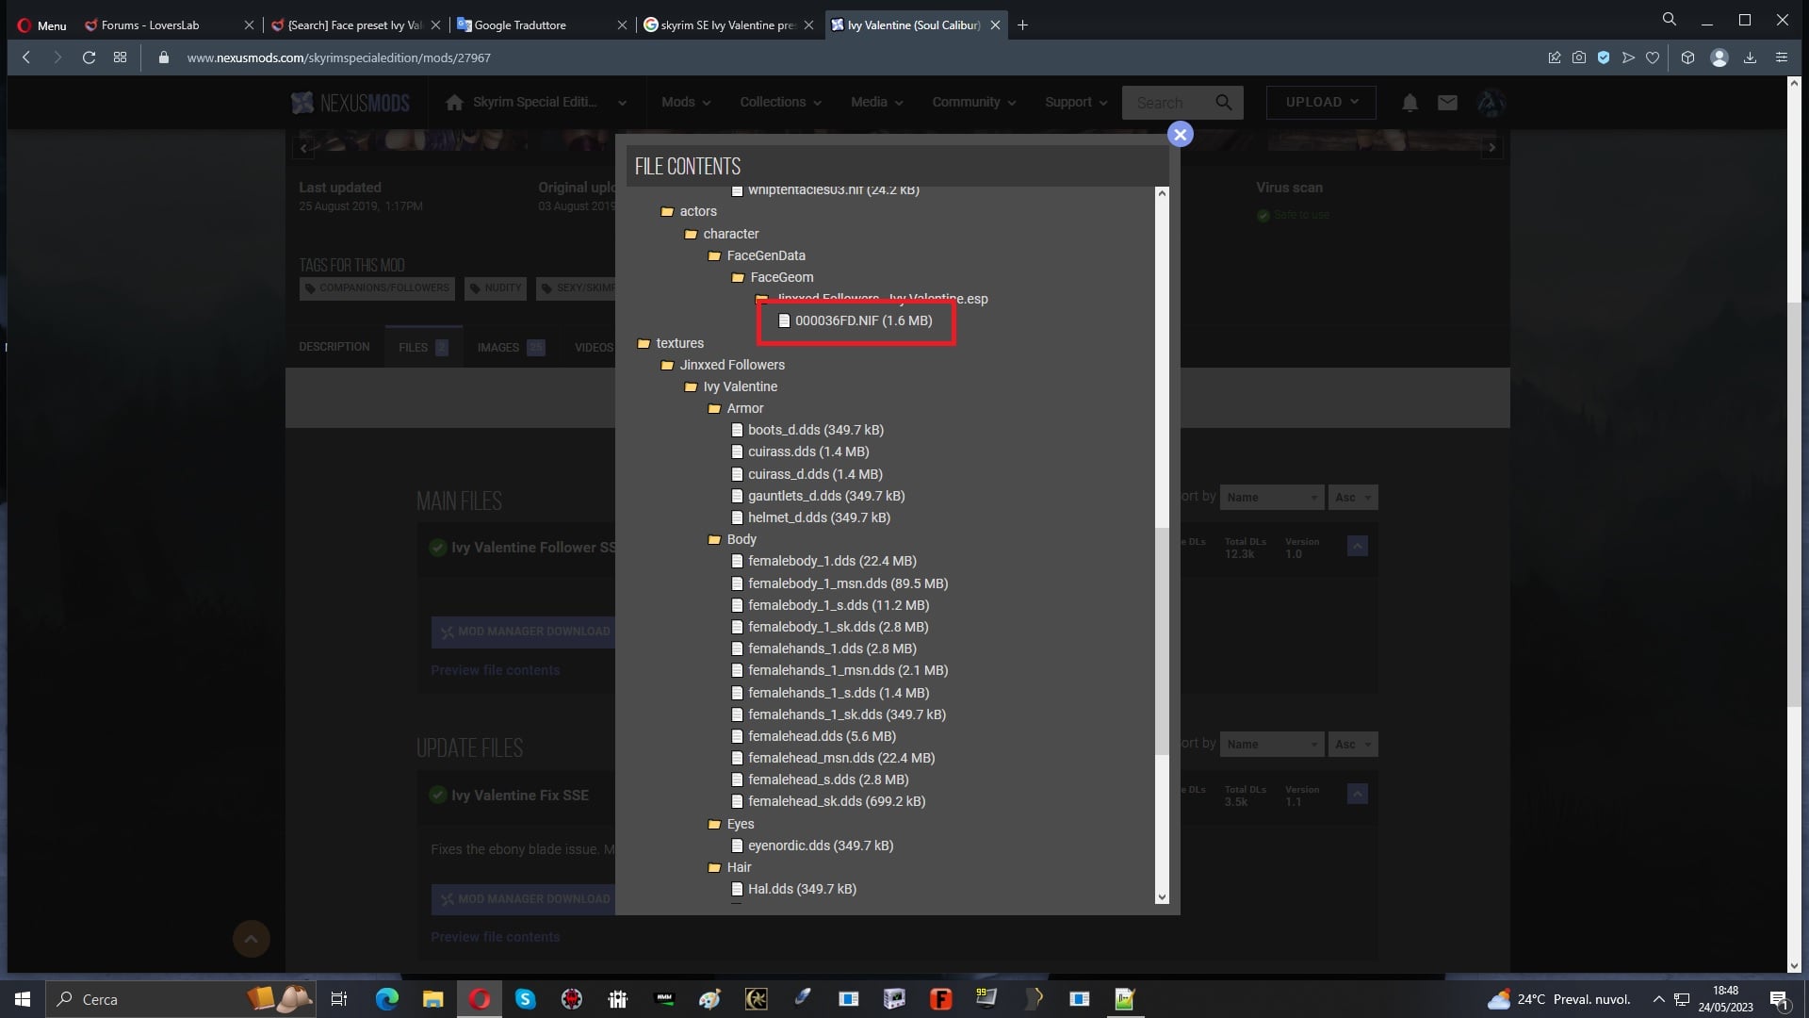Image resolution: width=1809 pixels, height=1018 pixels.
Task: Open the Files tab of the mod
Action: point(423,347)
